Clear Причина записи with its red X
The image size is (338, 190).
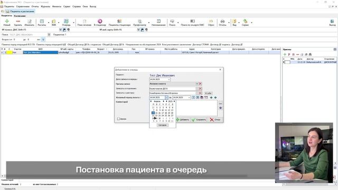click(x=200, y=84)
